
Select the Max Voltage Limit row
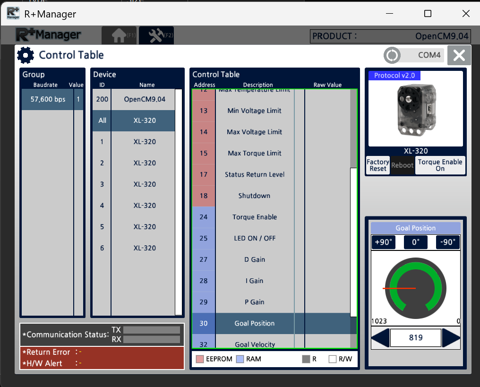pyautogui.click(x=271, y=132)
